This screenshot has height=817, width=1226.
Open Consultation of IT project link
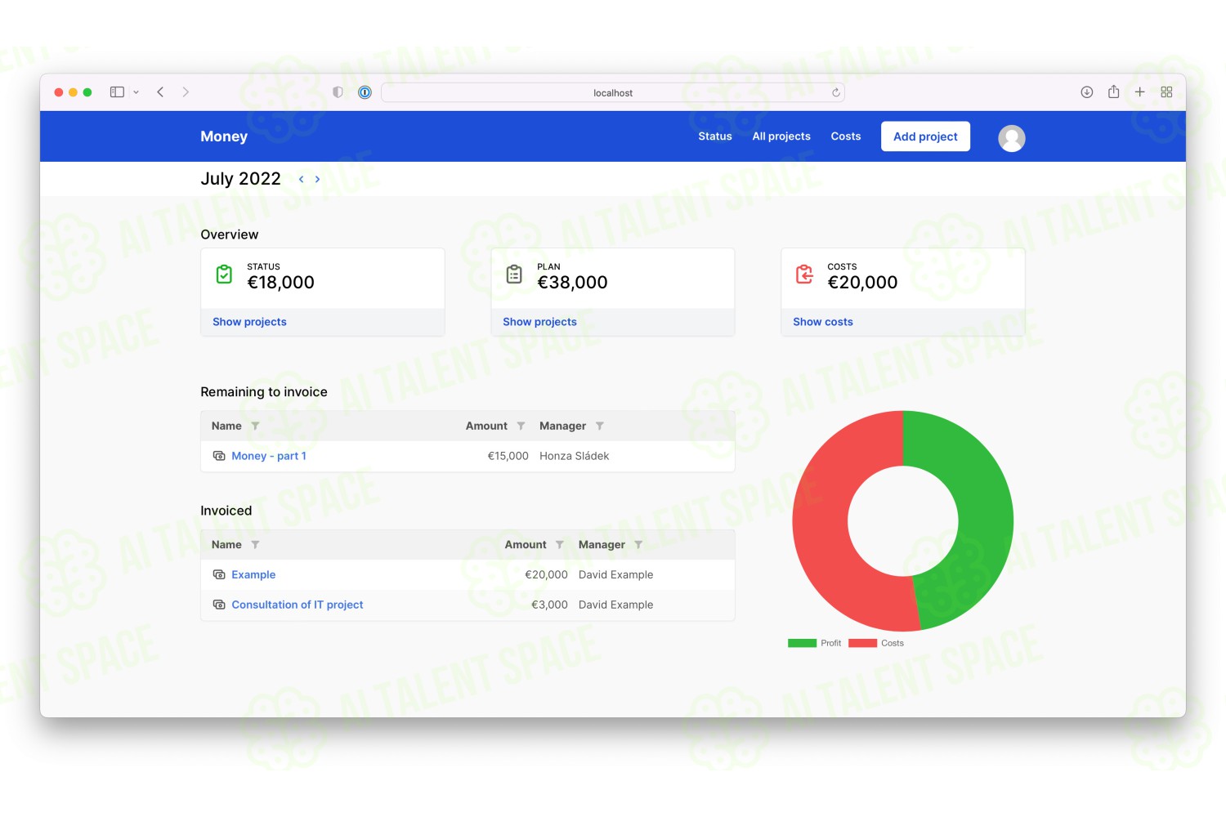click(298, 605)
